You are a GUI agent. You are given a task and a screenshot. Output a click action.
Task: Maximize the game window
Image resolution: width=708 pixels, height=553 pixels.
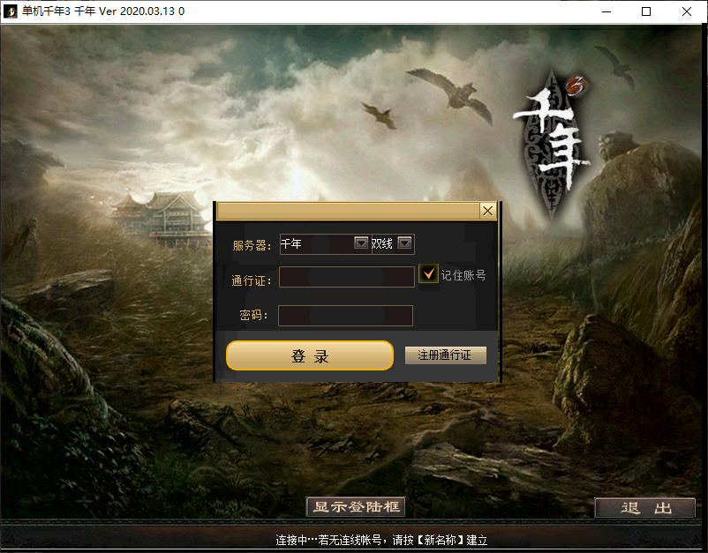(646, 11)
